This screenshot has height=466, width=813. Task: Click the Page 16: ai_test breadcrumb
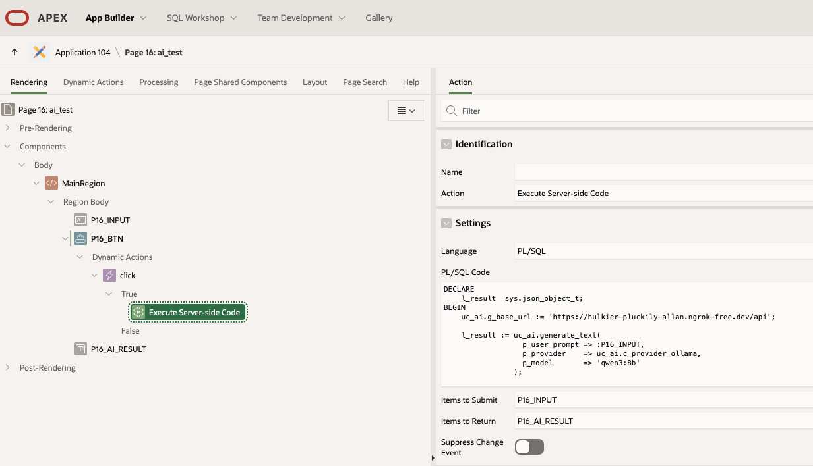(154, 52)
